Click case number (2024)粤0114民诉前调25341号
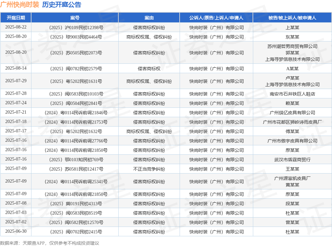The image size is (332, 246). pyautogui.click(x=76, y=182)
